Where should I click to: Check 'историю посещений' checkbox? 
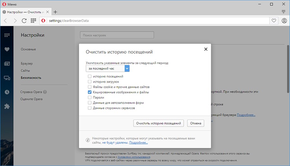(x=90, y=76)
